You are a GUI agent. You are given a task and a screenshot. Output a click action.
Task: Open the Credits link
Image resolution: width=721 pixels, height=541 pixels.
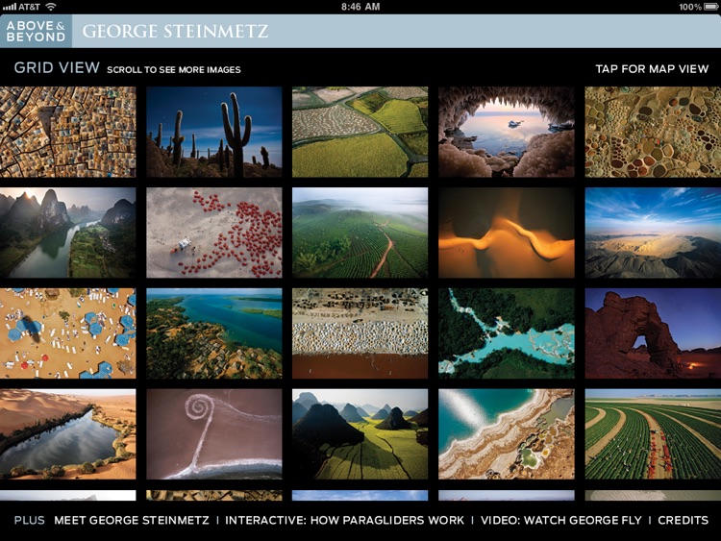683,520
